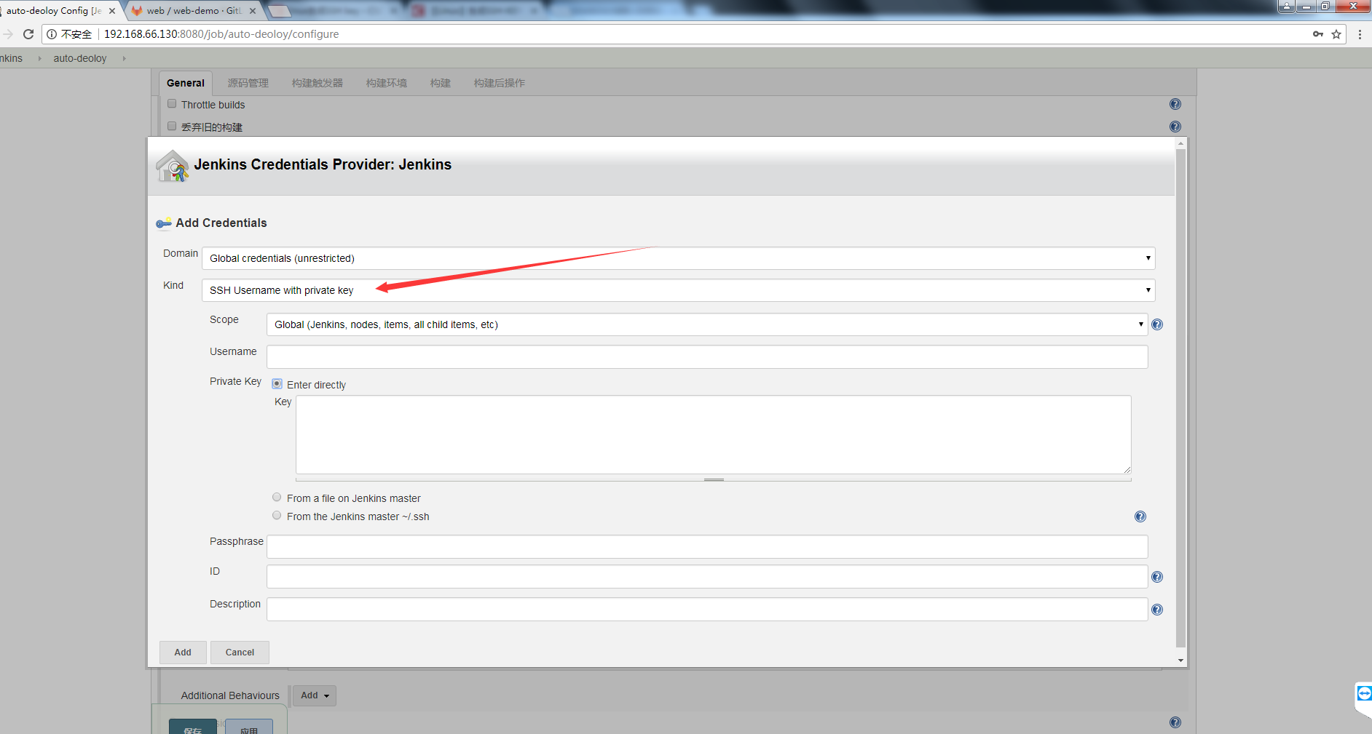1372x734 pixels.
Task: Click into the private Key text area
Action: pos(714,435)
